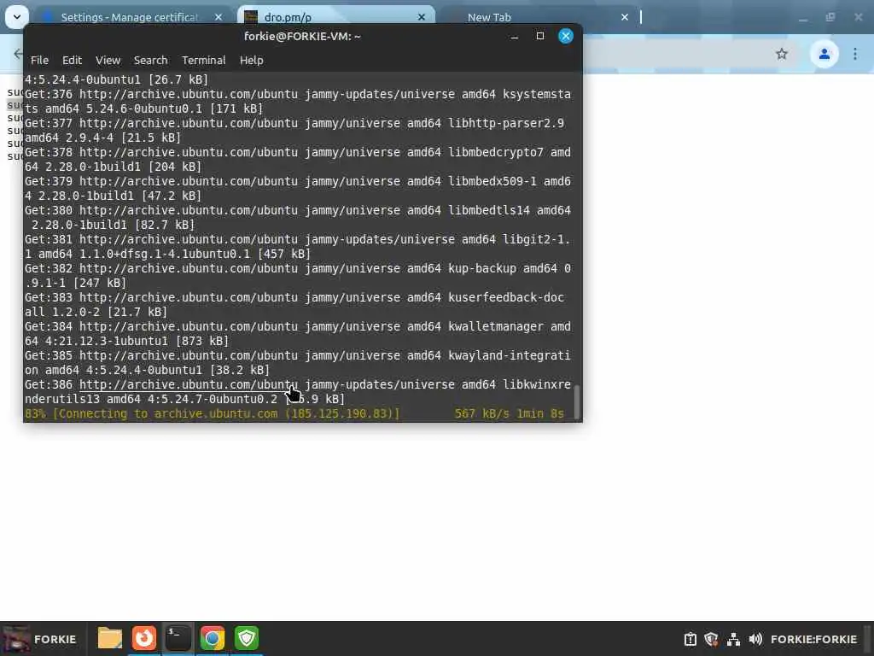The height and width of the screenshot is (656, 874).
Task: Open Chrome from the taskbar
Action: [212, 638]
